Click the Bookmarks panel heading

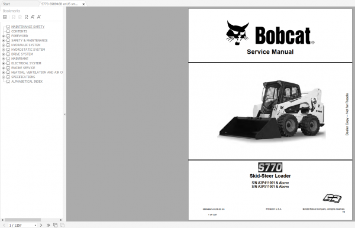click(11, 11)
